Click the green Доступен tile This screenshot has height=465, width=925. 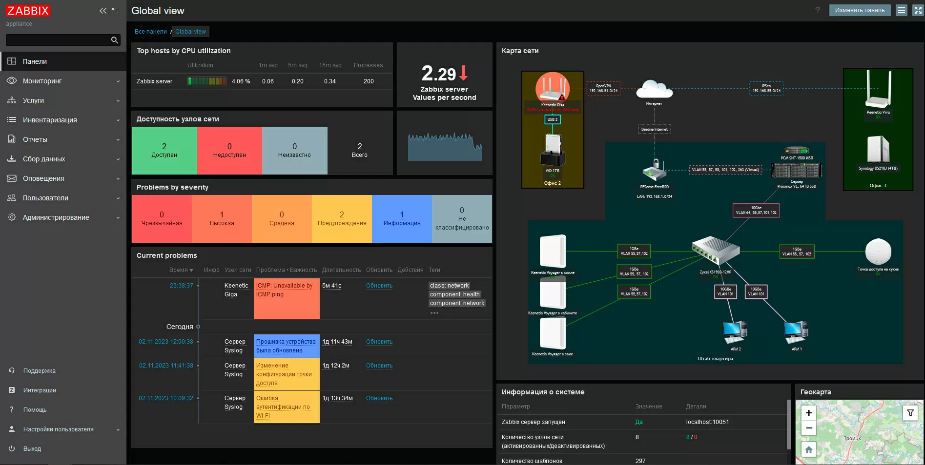[164, 151]
